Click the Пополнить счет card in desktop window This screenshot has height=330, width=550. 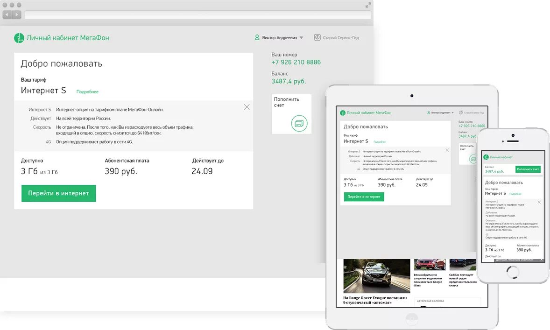coord(291,114)
